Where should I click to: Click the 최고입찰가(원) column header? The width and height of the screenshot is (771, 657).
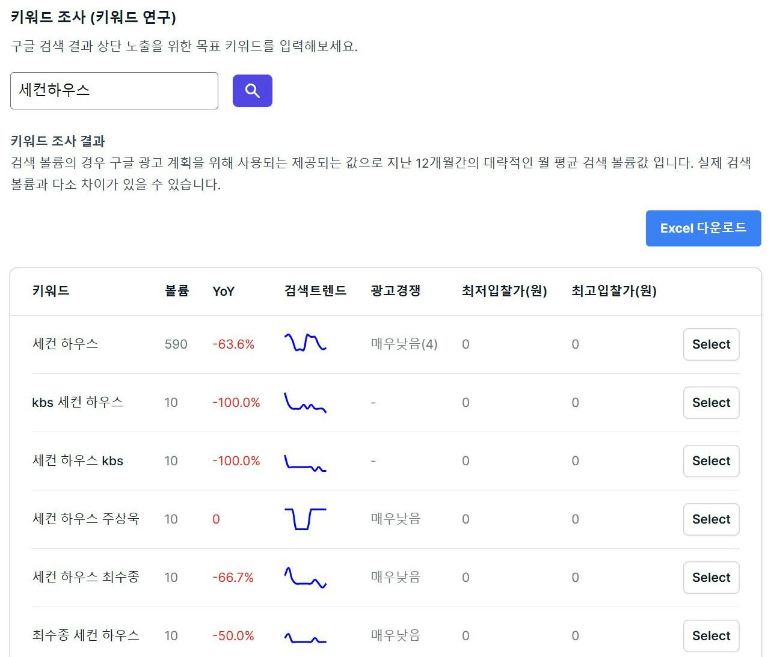[x=613, y=291]
